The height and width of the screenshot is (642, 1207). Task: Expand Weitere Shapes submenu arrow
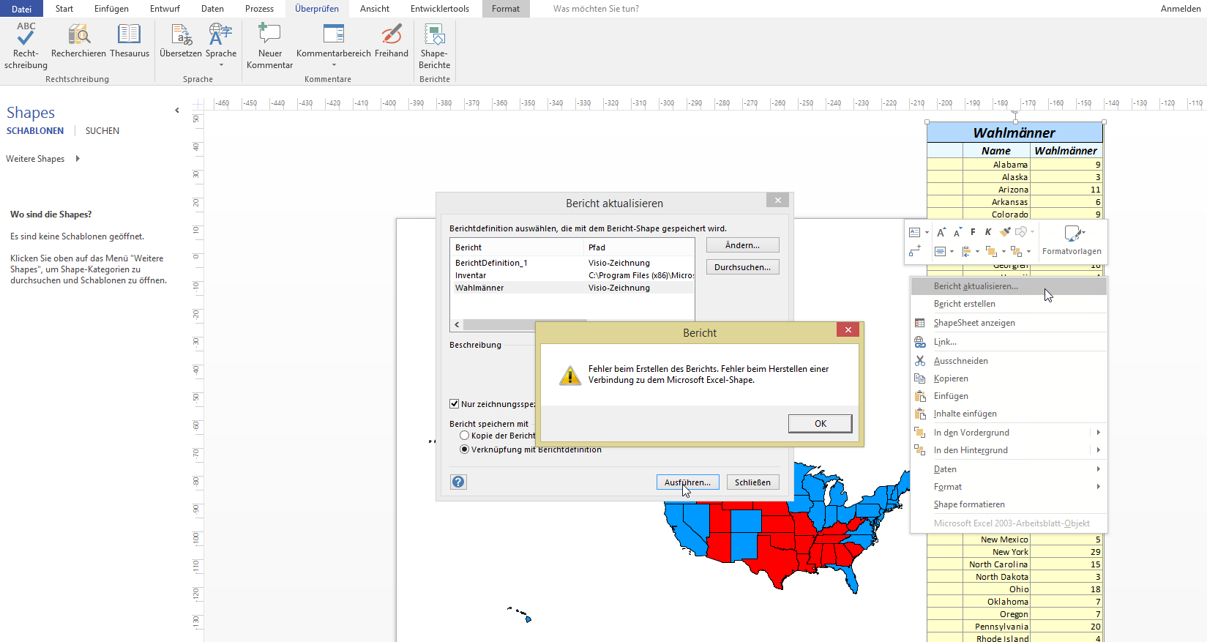point(78,159)
